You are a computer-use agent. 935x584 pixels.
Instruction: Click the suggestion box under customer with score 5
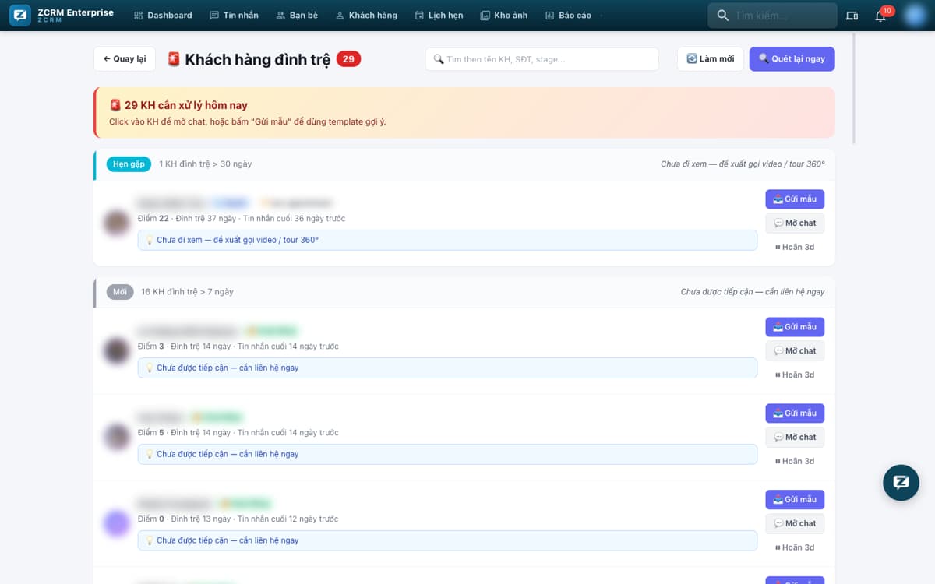[447, 454]
